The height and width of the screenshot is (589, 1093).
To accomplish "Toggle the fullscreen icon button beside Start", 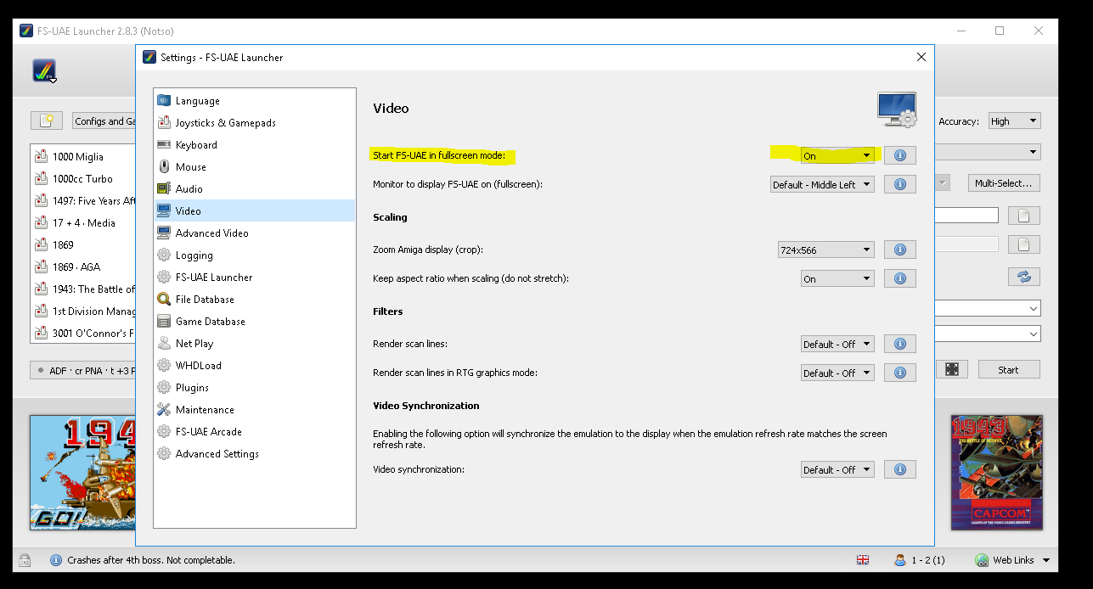I will pyautogui.click(x=952, y=369).
